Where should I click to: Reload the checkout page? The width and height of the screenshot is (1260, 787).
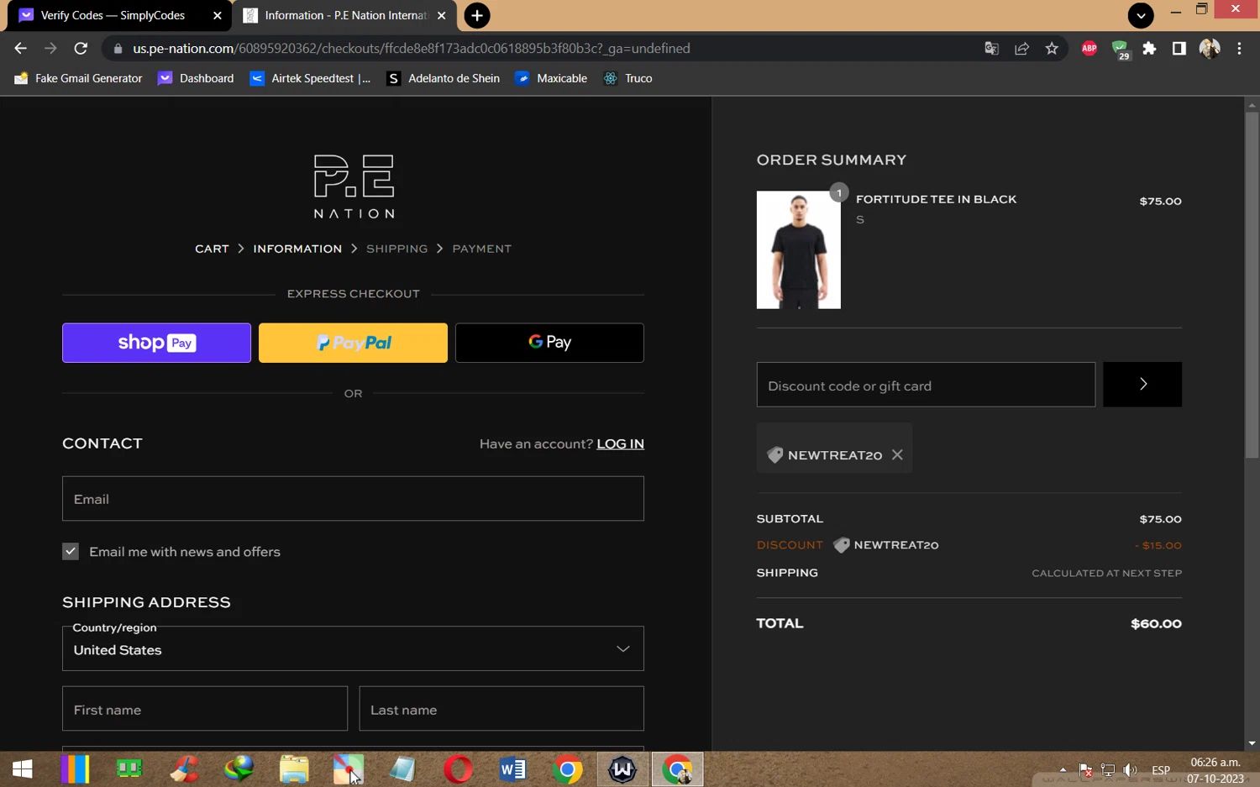tap(81, 49)
